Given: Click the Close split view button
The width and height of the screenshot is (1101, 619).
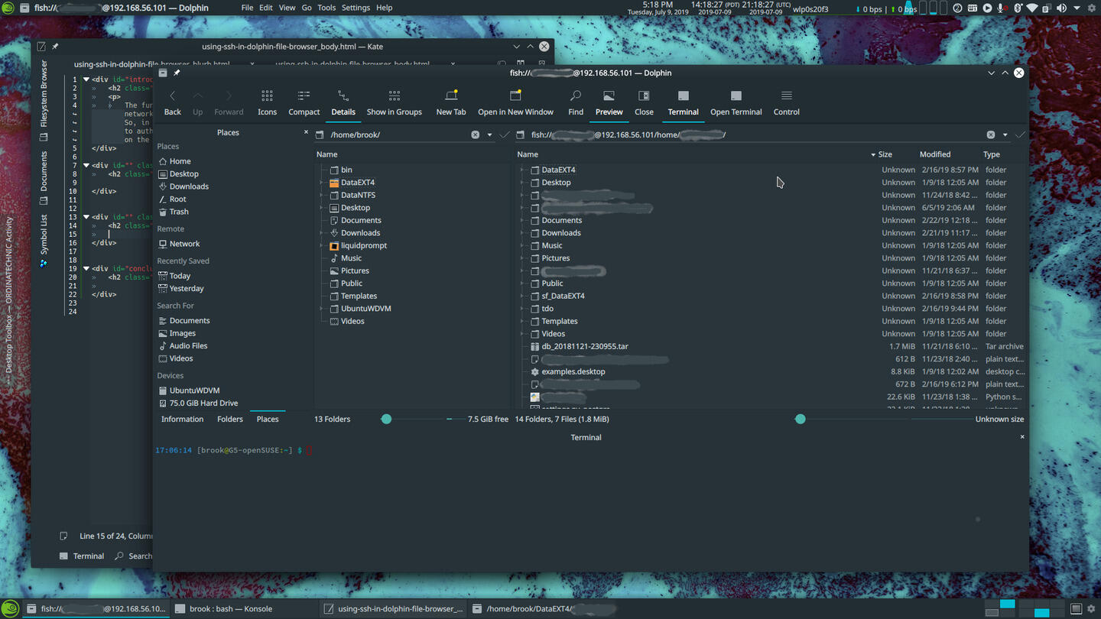Looking at the screenshot, I should pyautogui.click(x=644, y=102).
